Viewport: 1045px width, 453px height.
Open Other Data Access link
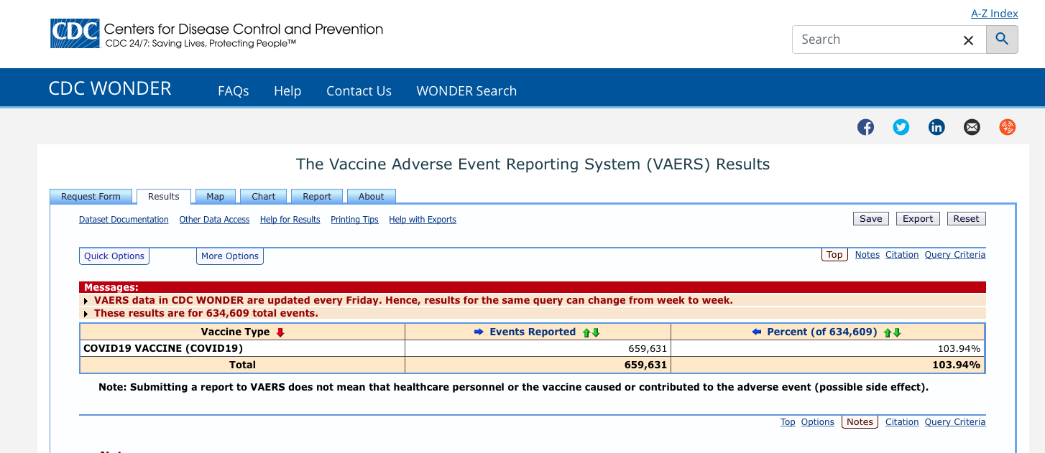click(214, 220)
